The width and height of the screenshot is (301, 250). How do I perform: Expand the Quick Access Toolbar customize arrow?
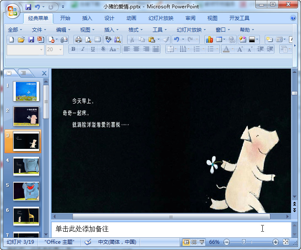63,7
